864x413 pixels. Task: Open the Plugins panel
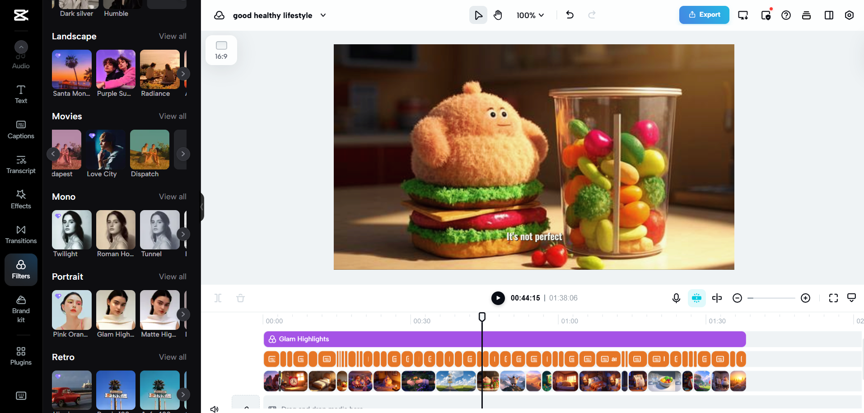tap(21, 356)
